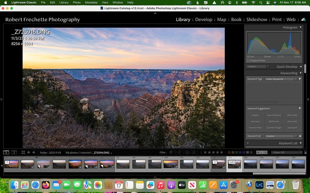Screen dimensions: 310x193
Task: Select the flagged filter flag icon
Action: coord(171,152)
